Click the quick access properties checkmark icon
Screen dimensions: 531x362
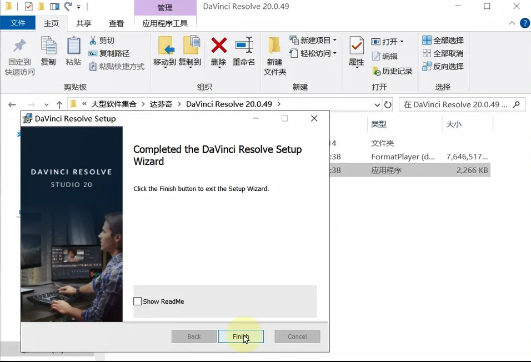[29, 7]
